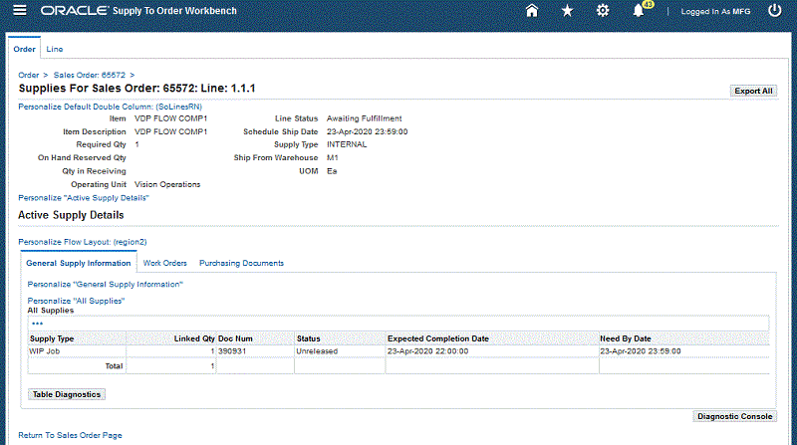Click Awaiting Fulfillment line status value
Screen dimensions: 797x445
click(x=364, y=118)
